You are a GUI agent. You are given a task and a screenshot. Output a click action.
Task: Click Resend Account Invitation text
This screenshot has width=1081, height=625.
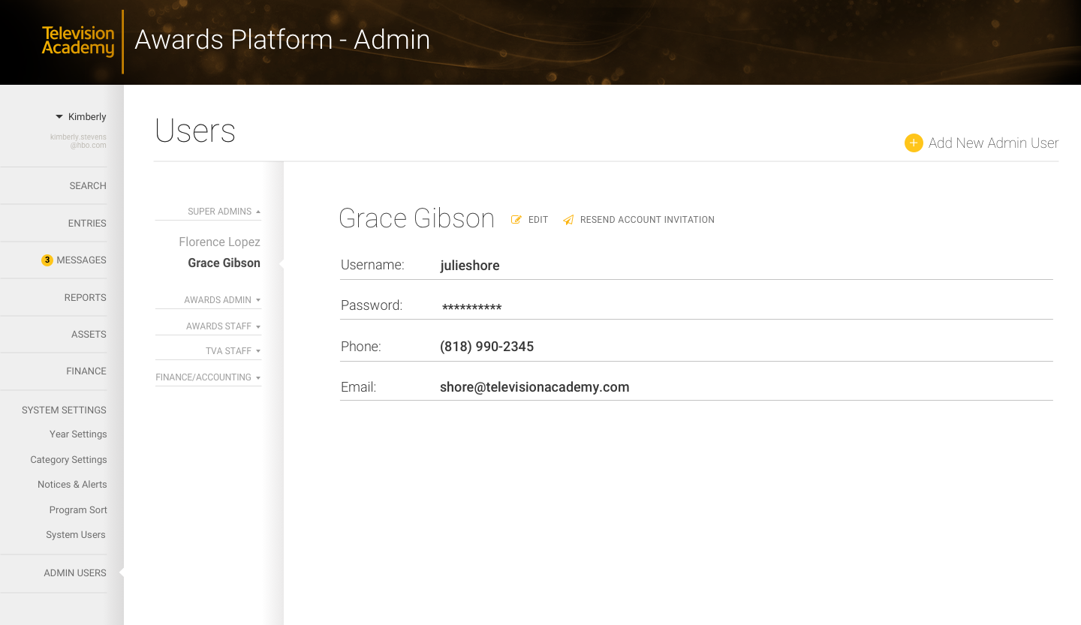tap(647, 220)
